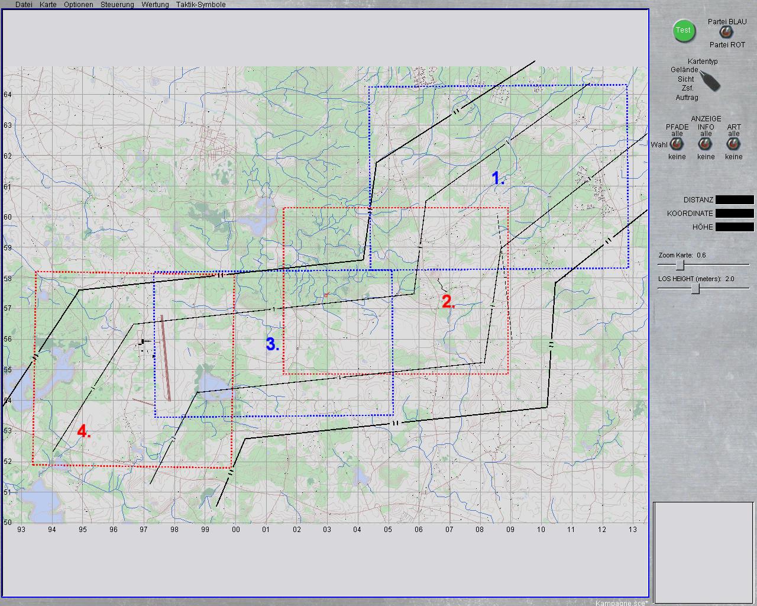This screenshot has height=606, width=757.
Task: Expand the Optionen menu
Action: (x=78, y=5)
